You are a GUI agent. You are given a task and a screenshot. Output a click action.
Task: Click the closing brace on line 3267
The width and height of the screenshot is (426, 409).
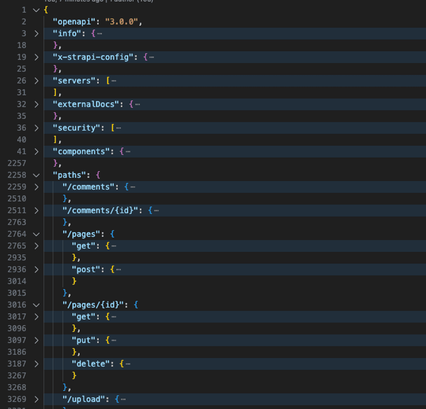(74, 376)
